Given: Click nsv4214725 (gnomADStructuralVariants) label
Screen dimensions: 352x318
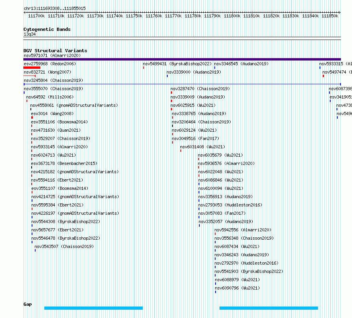Looking at the screenshot, I should 75,197.
